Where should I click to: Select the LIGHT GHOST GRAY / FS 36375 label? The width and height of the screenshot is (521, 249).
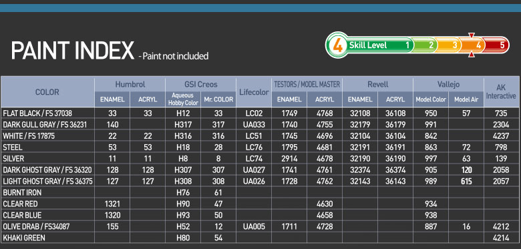coord(47,182)
